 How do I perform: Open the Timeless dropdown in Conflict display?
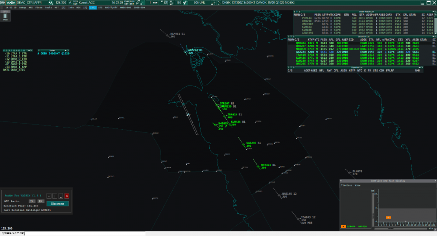pos(346,185)
